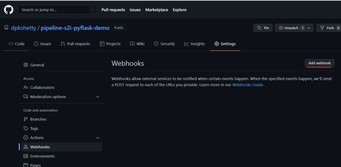Click the Add webhook button
The image size is (341, 167).
(x=319, y=63)
